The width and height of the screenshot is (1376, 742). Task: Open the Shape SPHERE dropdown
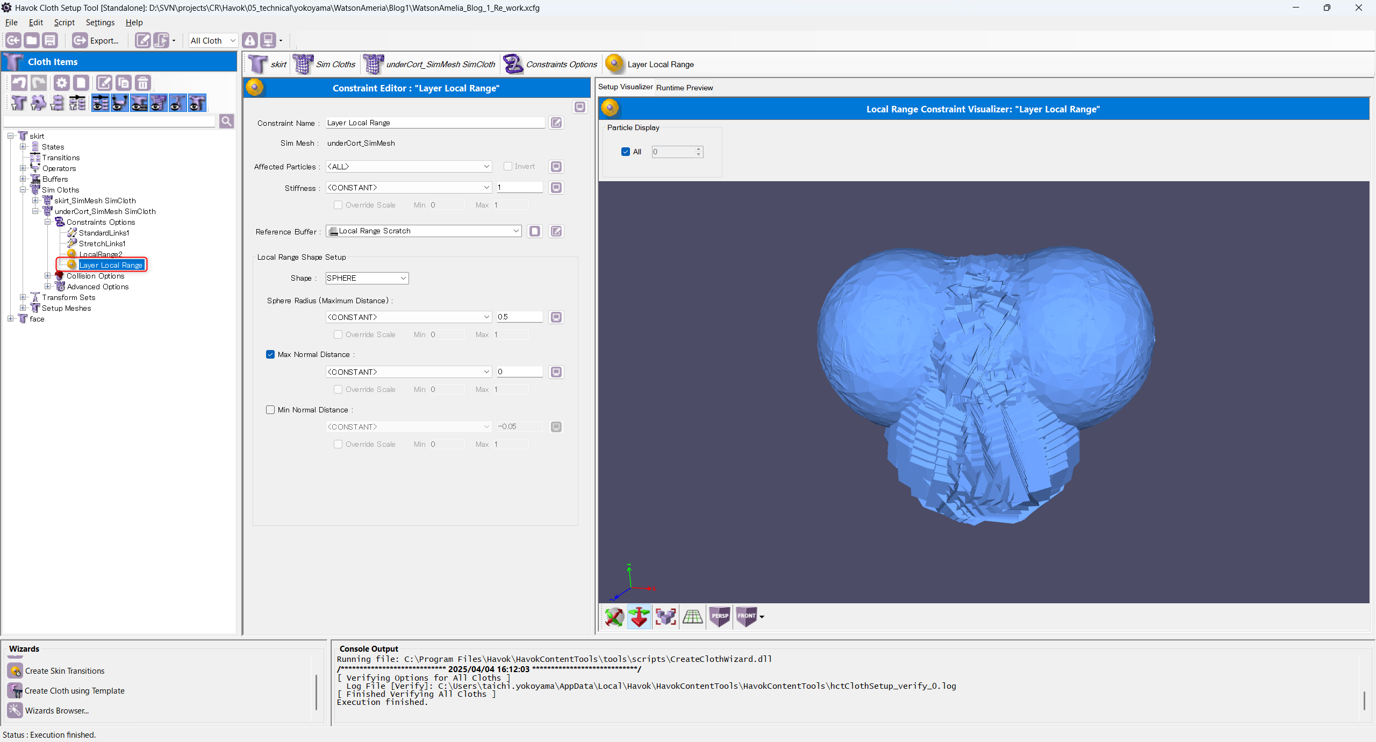367,278
